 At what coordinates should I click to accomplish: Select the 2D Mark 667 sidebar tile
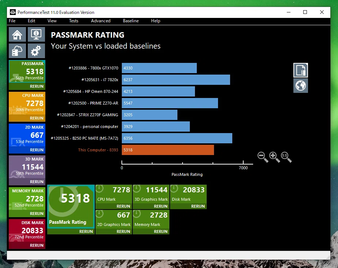coord(27,135)
